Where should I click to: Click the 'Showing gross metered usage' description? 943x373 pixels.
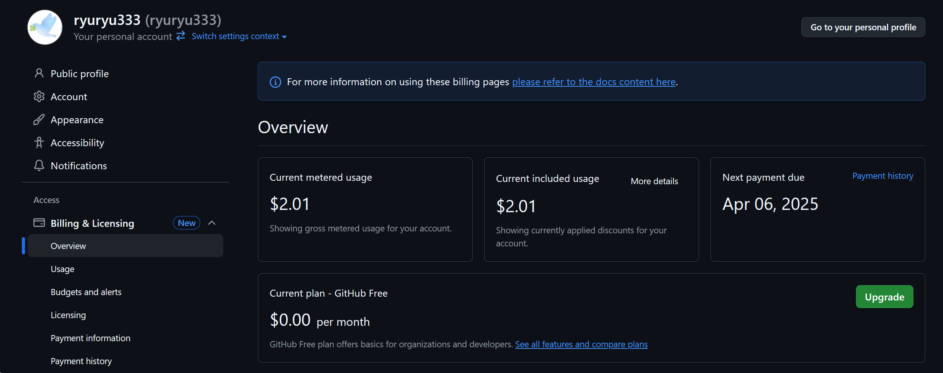(361, 228)
